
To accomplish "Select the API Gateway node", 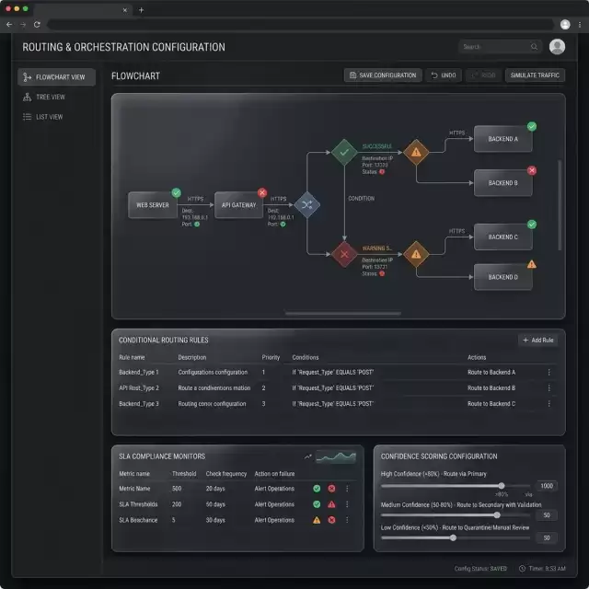I will (238, 205).
